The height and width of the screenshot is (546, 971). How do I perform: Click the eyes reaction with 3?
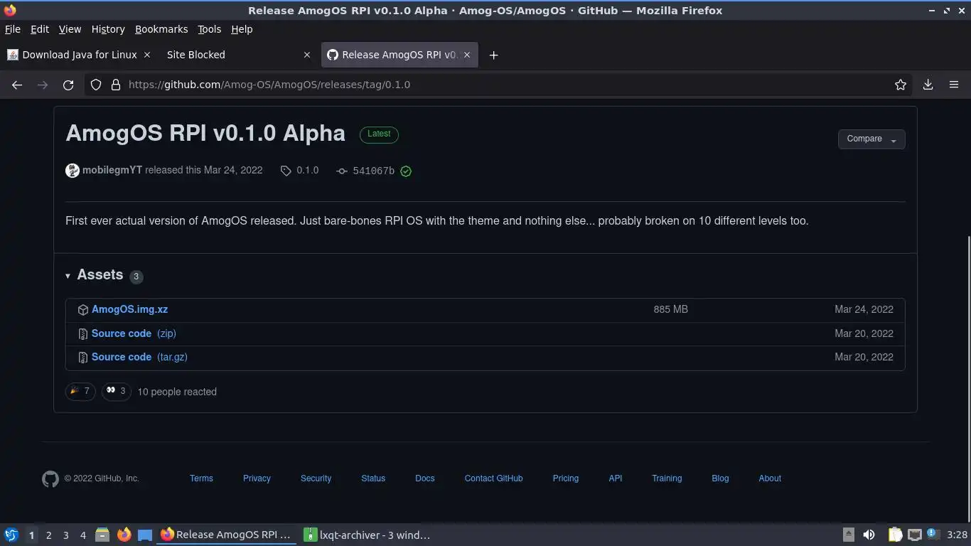tap(117, 391)
